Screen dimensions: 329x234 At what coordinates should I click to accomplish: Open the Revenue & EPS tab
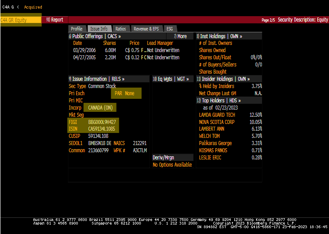(146, 29)
